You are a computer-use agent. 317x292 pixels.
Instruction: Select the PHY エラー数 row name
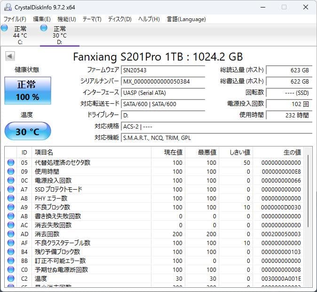51,198
